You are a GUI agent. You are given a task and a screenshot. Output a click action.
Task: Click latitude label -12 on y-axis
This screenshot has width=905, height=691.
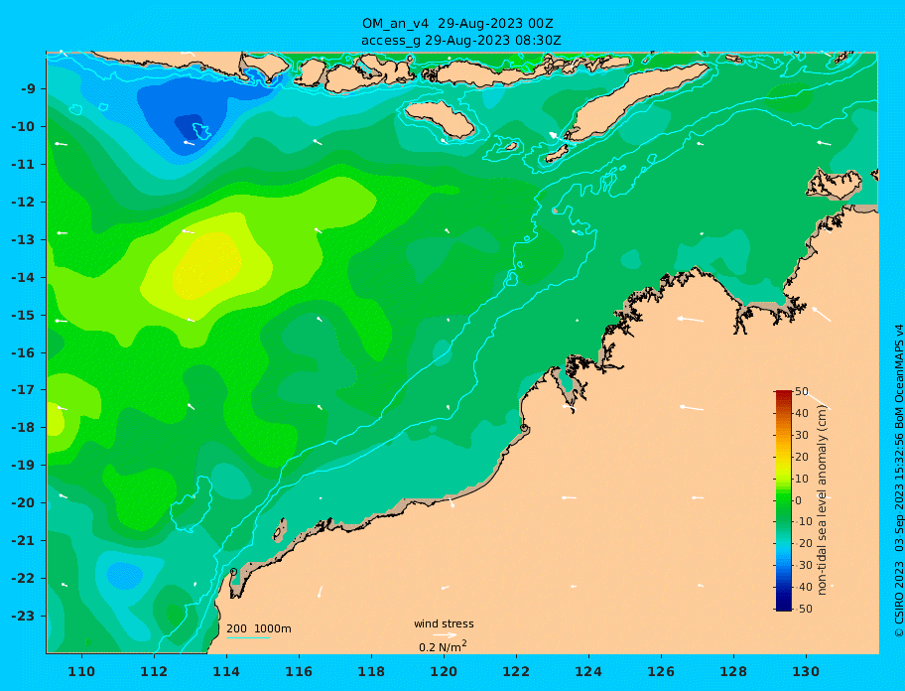tap(23, 203)
